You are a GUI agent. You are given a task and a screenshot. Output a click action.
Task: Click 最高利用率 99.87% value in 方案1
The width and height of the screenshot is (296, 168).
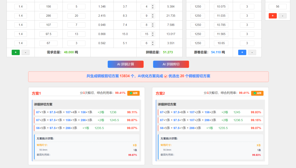tap(133, 155)
